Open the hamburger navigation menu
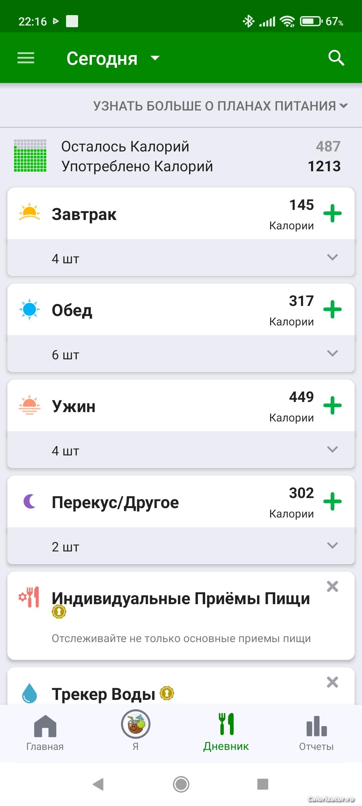 tap(26, 58)
